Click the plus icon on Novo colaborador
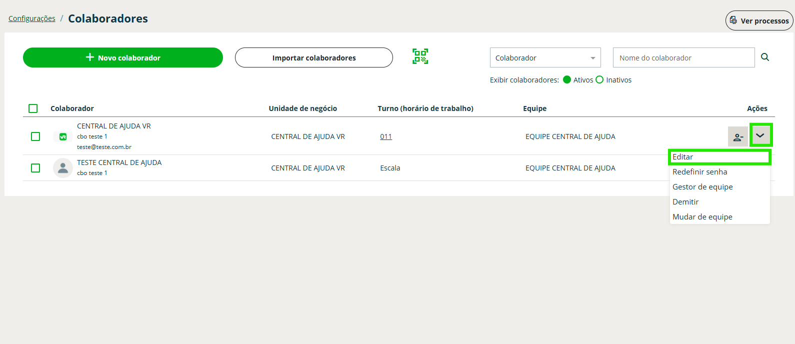This screenshot has width=795, height=344. tap(90, 57)
